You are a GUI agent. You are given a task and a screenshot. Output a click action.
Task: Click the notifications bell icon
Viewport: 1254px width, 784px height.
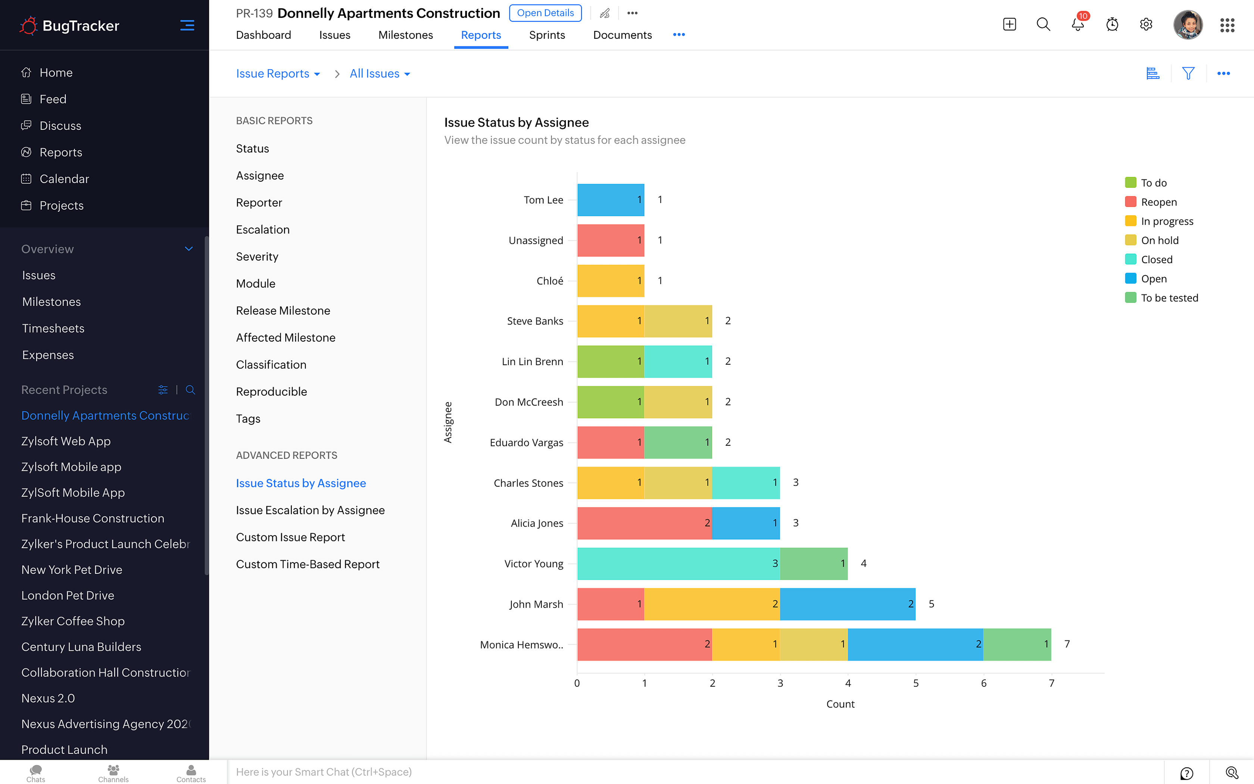(1077, 24)
